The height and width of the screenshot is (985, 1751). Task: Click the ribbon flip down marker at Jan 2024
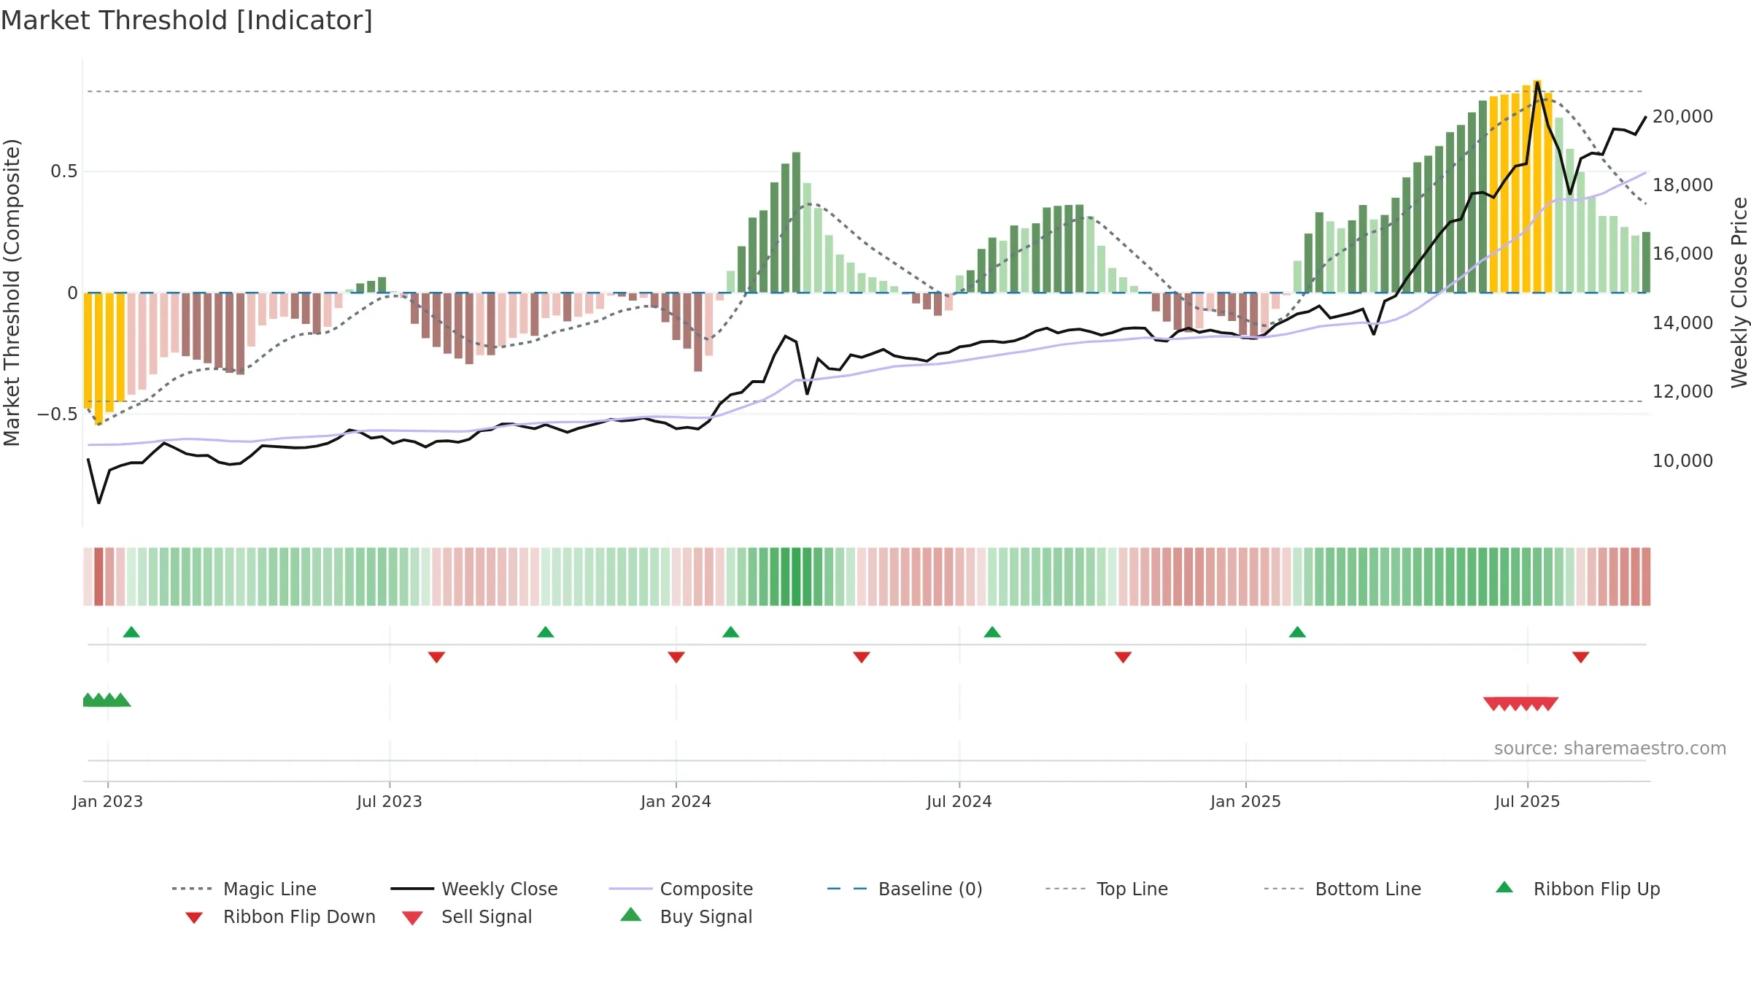(676, 657)
